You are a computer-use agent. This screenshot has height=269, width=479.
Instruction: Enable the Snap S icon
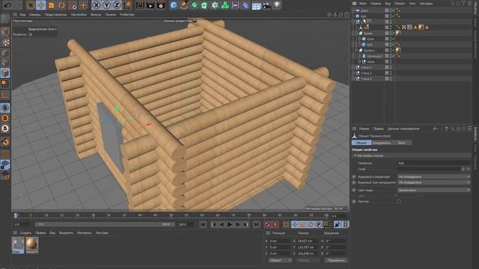point(5,108)
